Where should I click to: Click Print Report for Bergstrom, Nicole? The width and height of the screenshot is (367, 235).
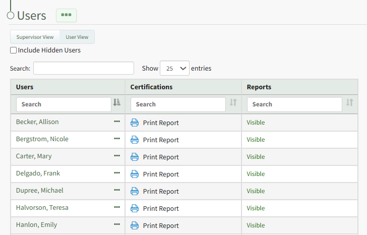pyautogui.click(x=160, y=140)
